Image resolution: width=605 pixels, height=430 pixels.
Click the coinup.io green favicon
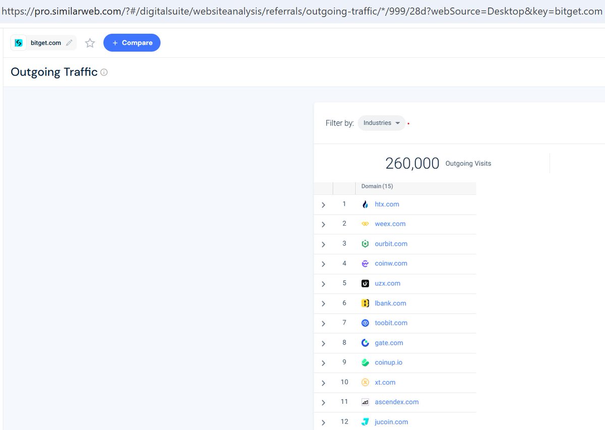(x=366, y=363)
